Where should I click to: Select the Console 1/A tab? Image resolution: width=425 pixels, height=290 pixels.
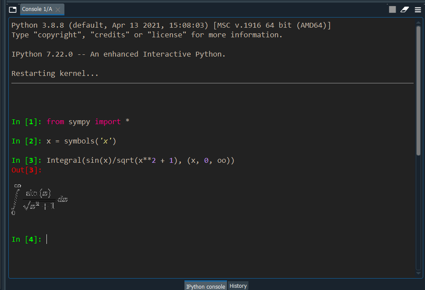(x=37, y=9)
